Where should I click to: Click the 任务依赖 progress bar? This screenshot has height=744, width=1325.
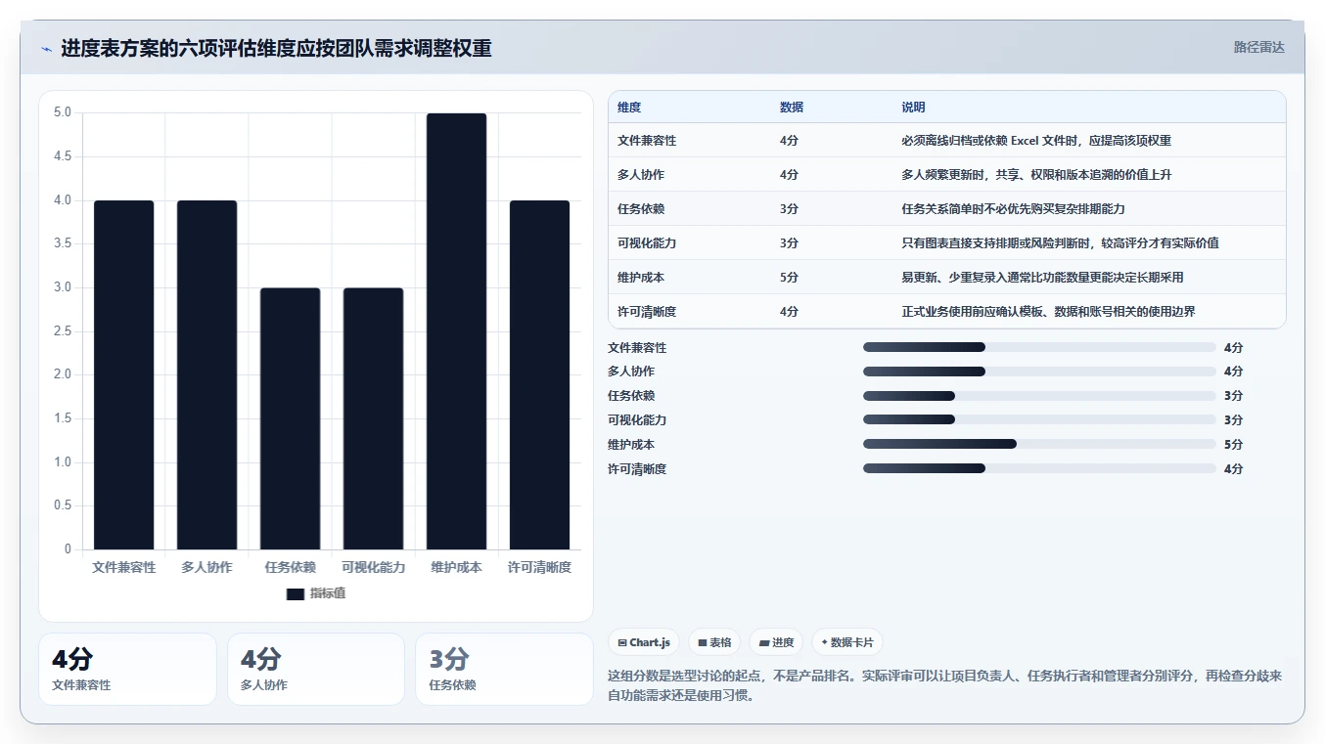click(1039, 396)
